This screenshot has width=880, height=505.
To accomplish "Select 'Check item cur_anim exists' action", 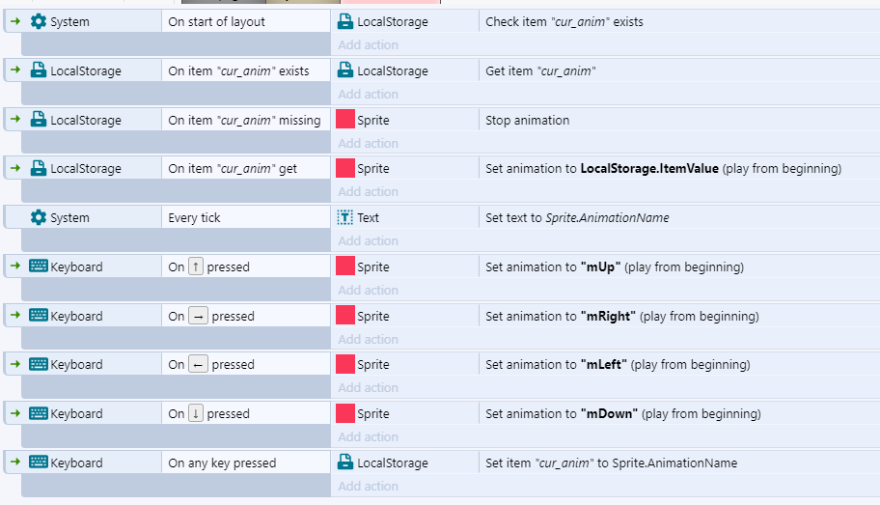I will 564,22.
